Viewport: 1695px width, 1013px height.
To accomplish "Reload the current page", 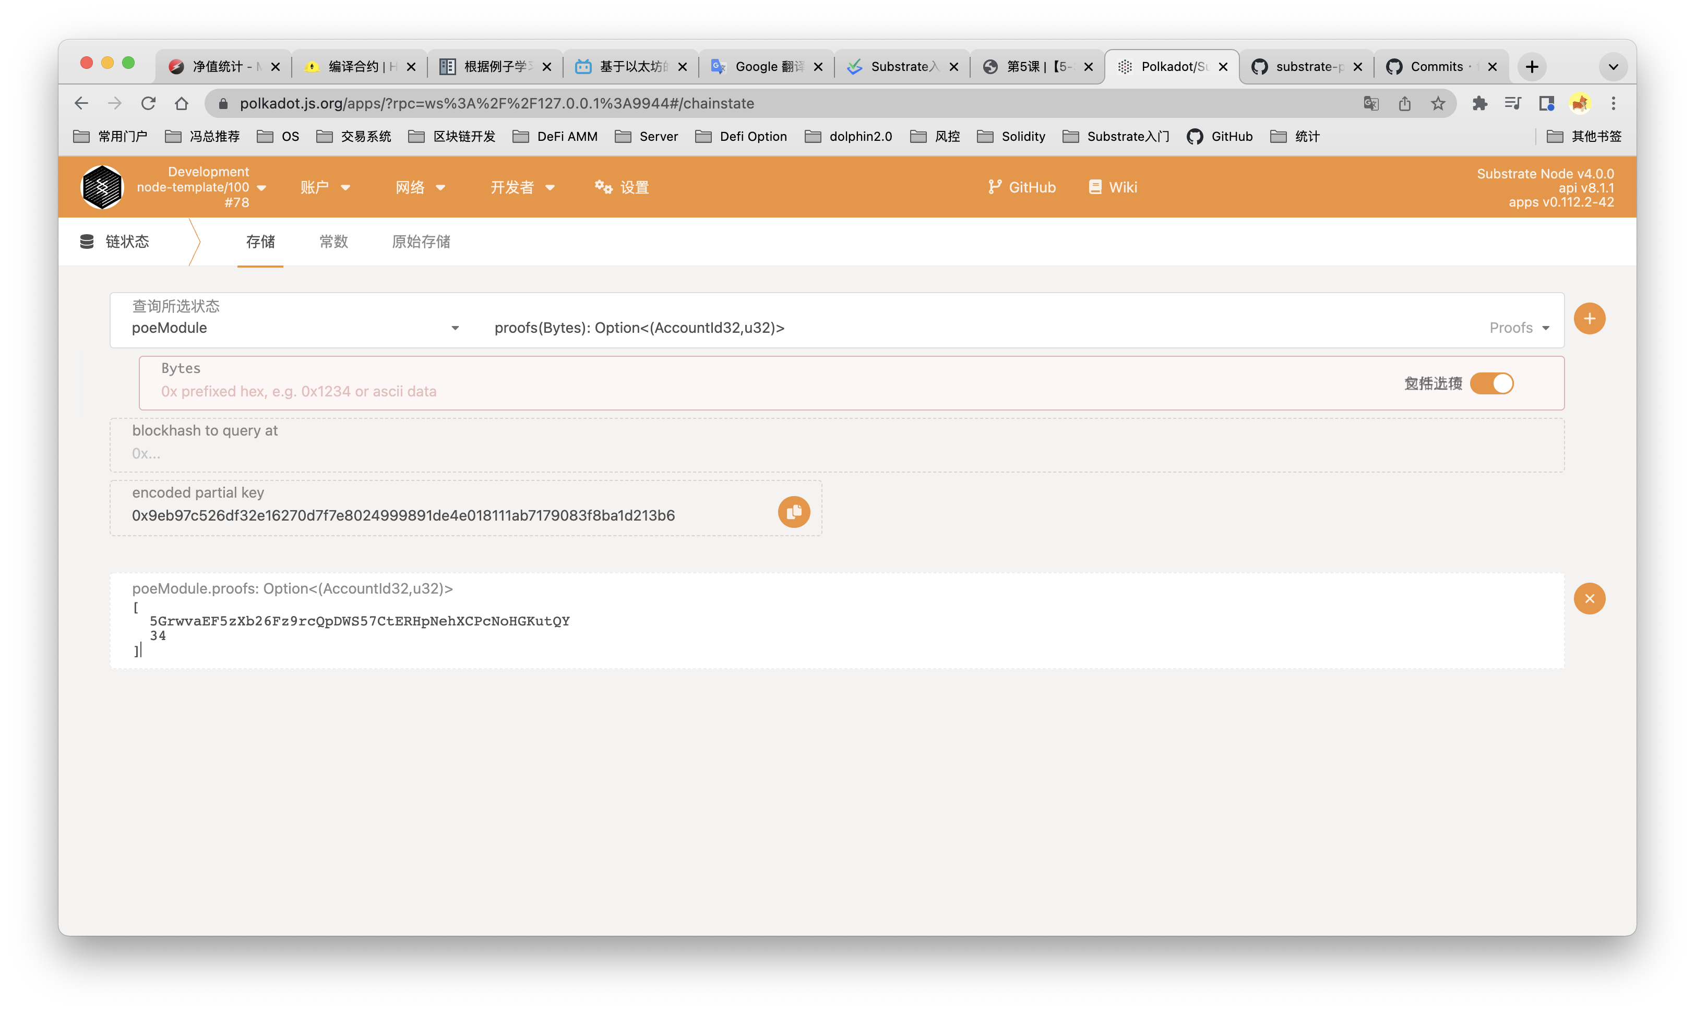I will (148, 104).
